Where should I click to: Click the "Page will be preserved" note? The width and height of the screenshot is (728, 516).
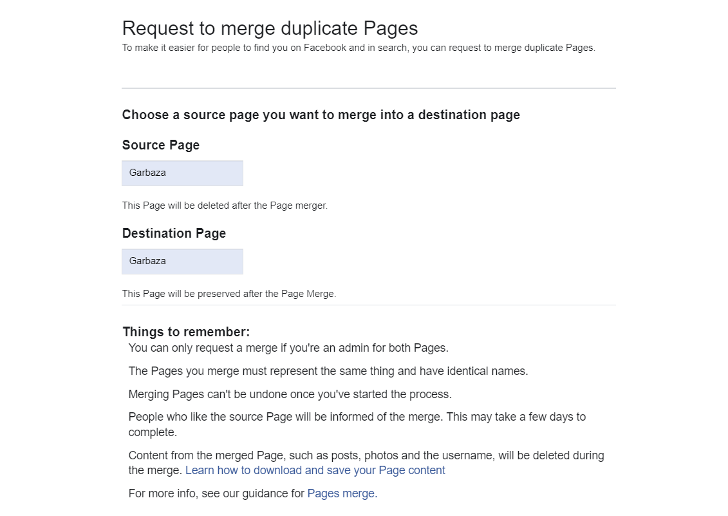click(x=229, y=294)
